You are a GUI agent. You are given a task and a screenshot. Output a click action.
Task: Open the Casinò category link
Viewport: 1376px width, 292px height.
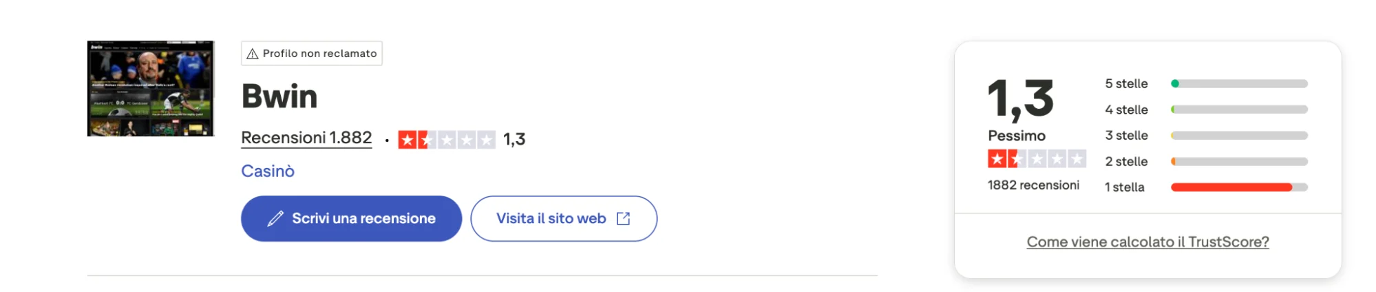(x=268, y=171)
